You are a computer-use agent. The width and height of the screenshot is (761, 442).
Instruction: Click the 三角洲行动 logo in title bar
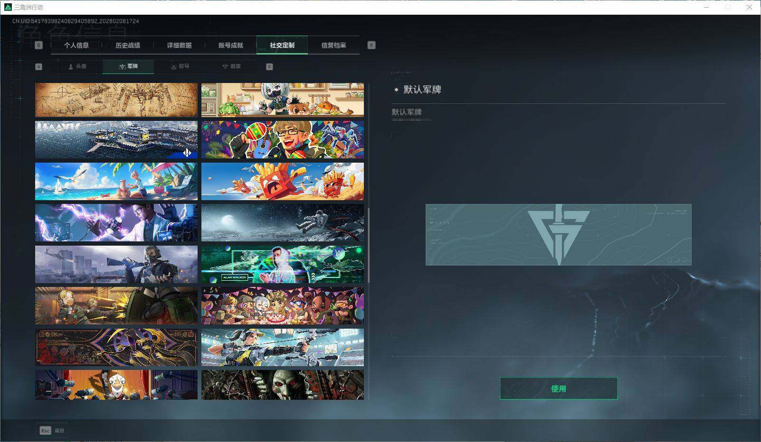click(8, 7)
